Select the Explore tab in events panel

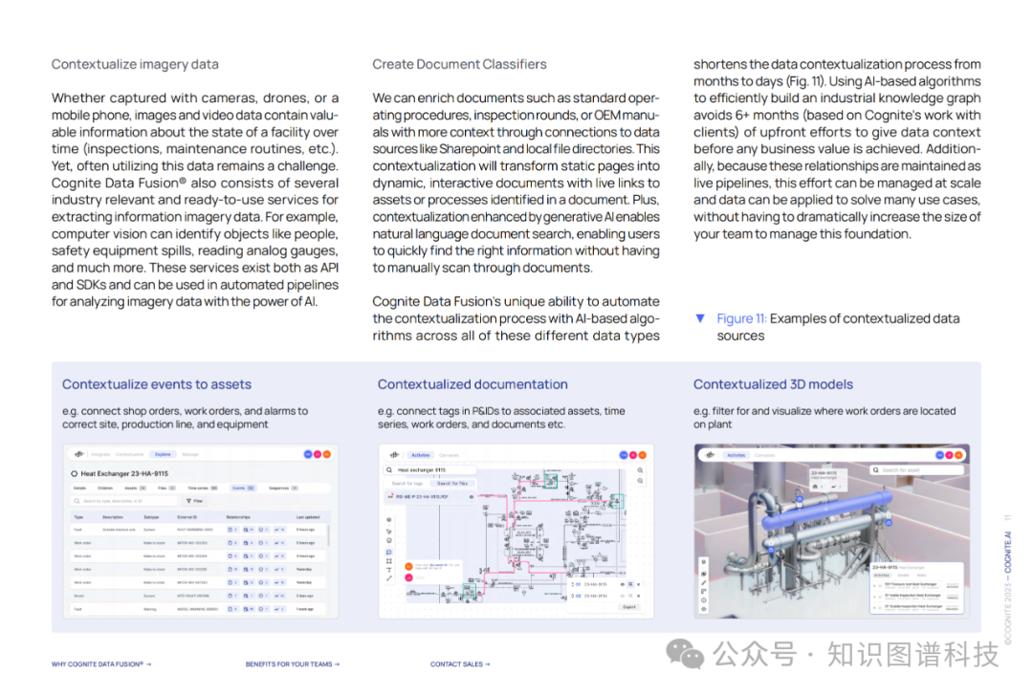pyautogui.click(x=163, y=454)
